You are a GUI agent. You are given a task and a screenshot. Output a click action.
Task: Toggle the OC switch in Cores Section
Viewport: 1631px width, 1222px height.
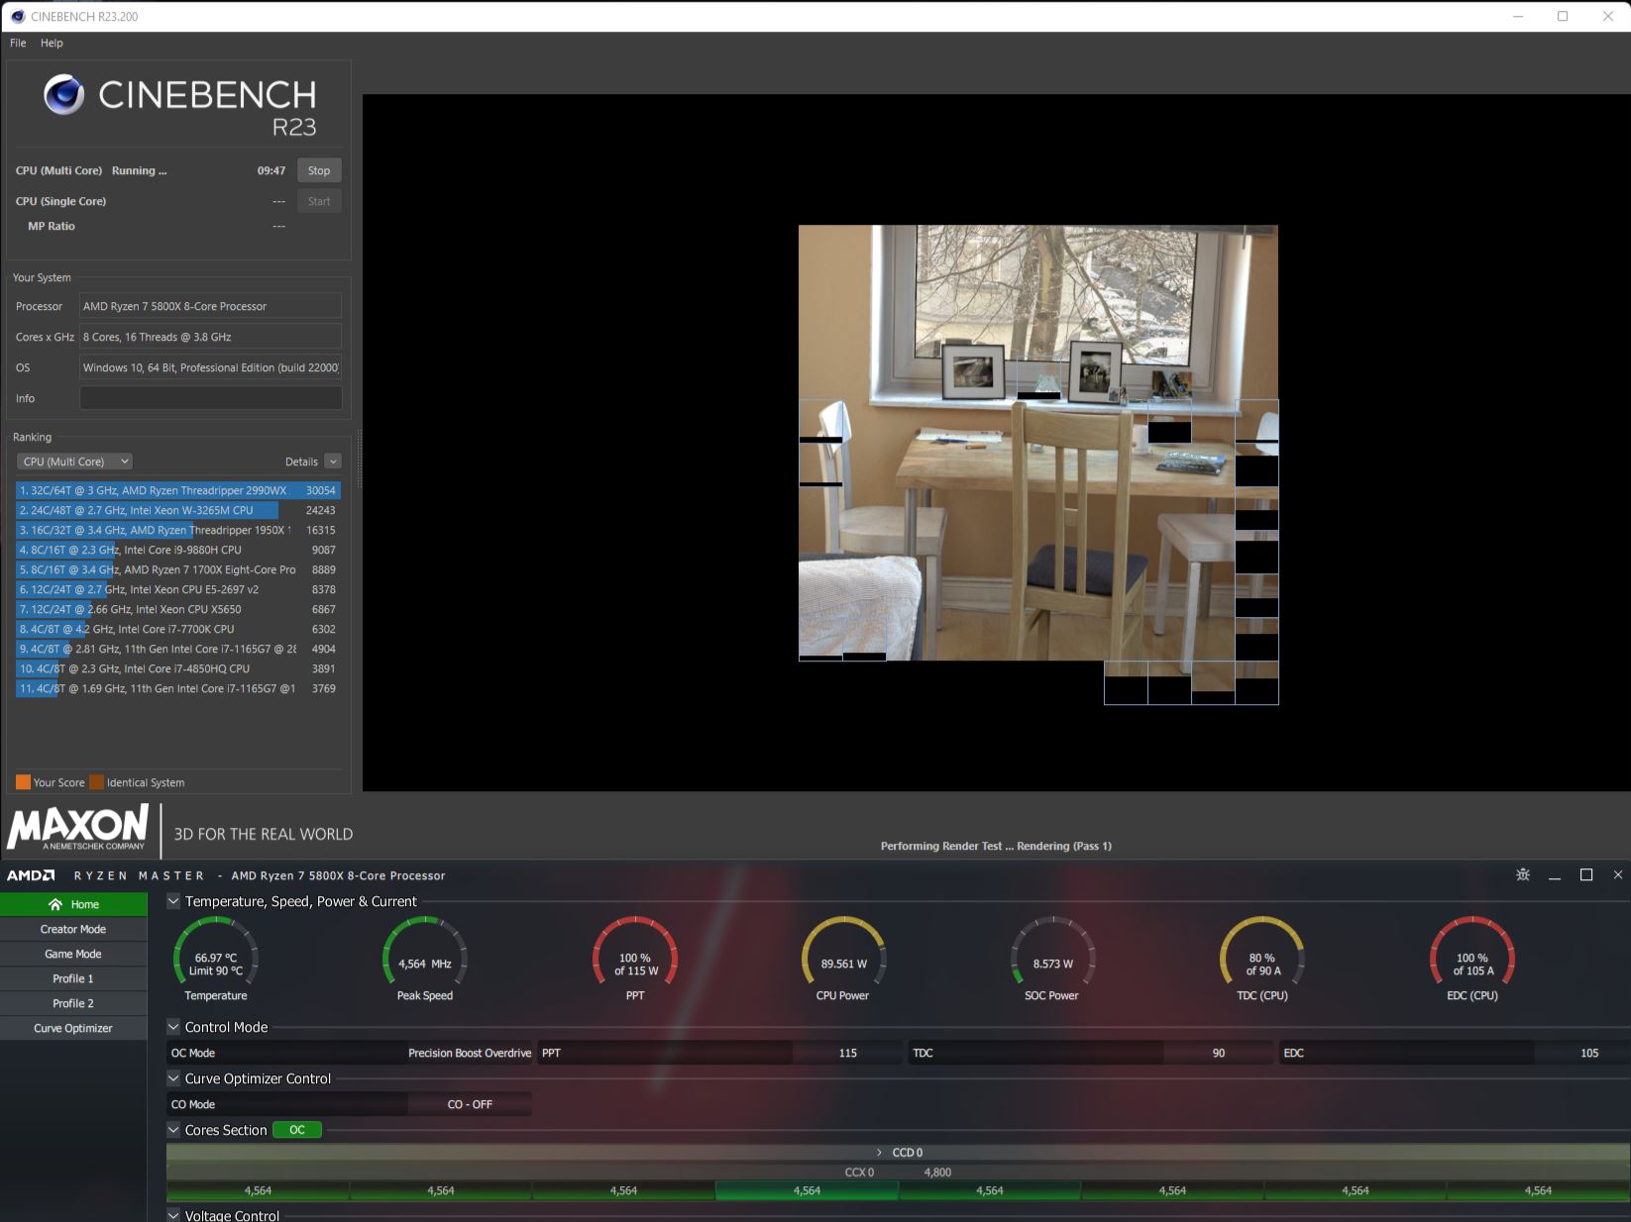pos(297,1130)
